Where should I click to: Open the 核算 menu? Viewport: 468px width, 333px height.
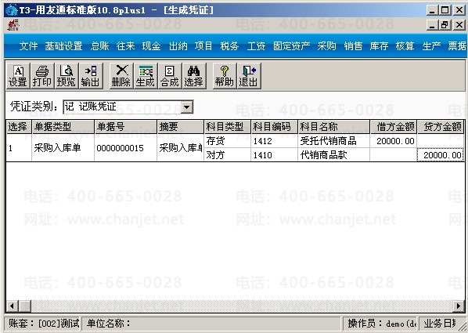click(405, 46)
